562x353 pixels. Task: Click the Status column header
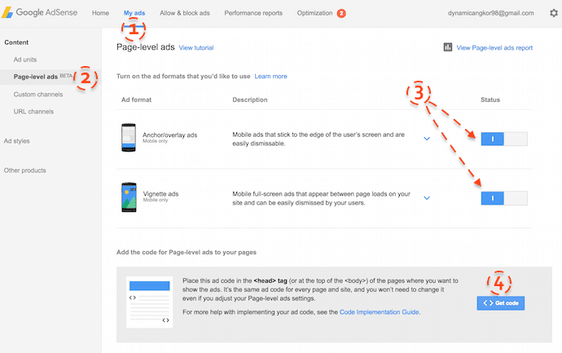tap(490, 99)
